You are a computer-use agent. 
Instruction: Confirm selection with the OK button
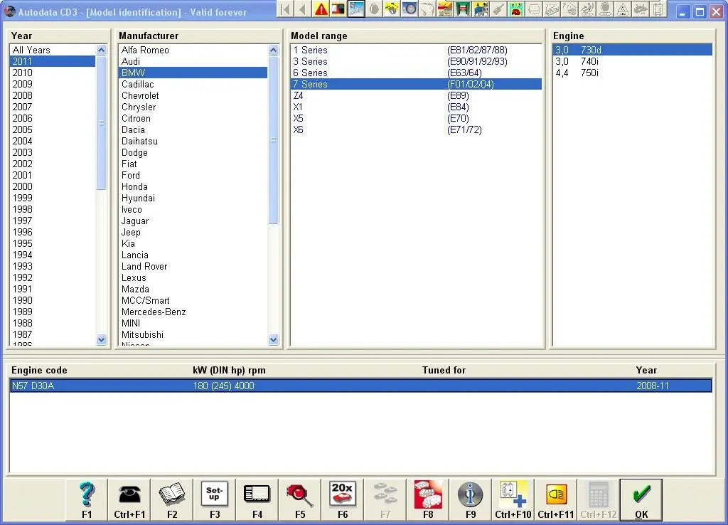coord(641,499)
